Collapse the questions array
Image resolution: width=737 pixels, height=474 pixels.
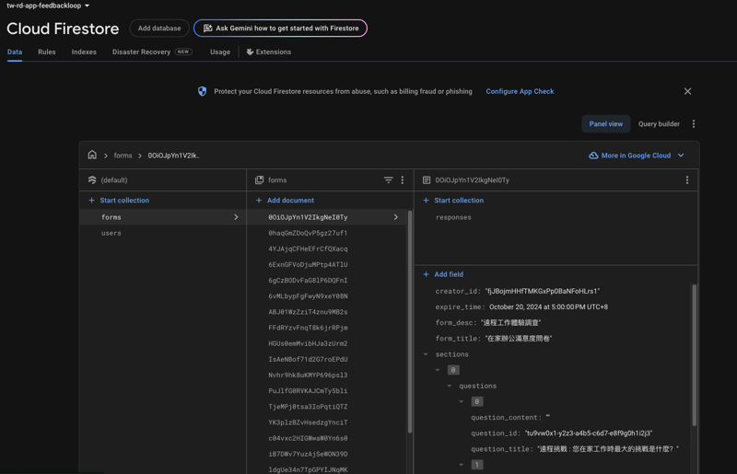tap(450, 386)
